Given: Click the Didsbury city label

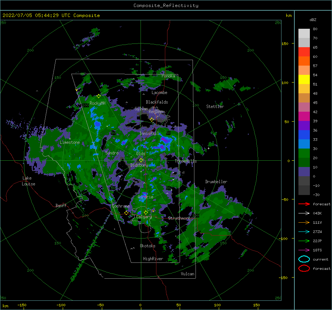Looking at the screenshot, I should pyautogui.click(x=139, y=165).
